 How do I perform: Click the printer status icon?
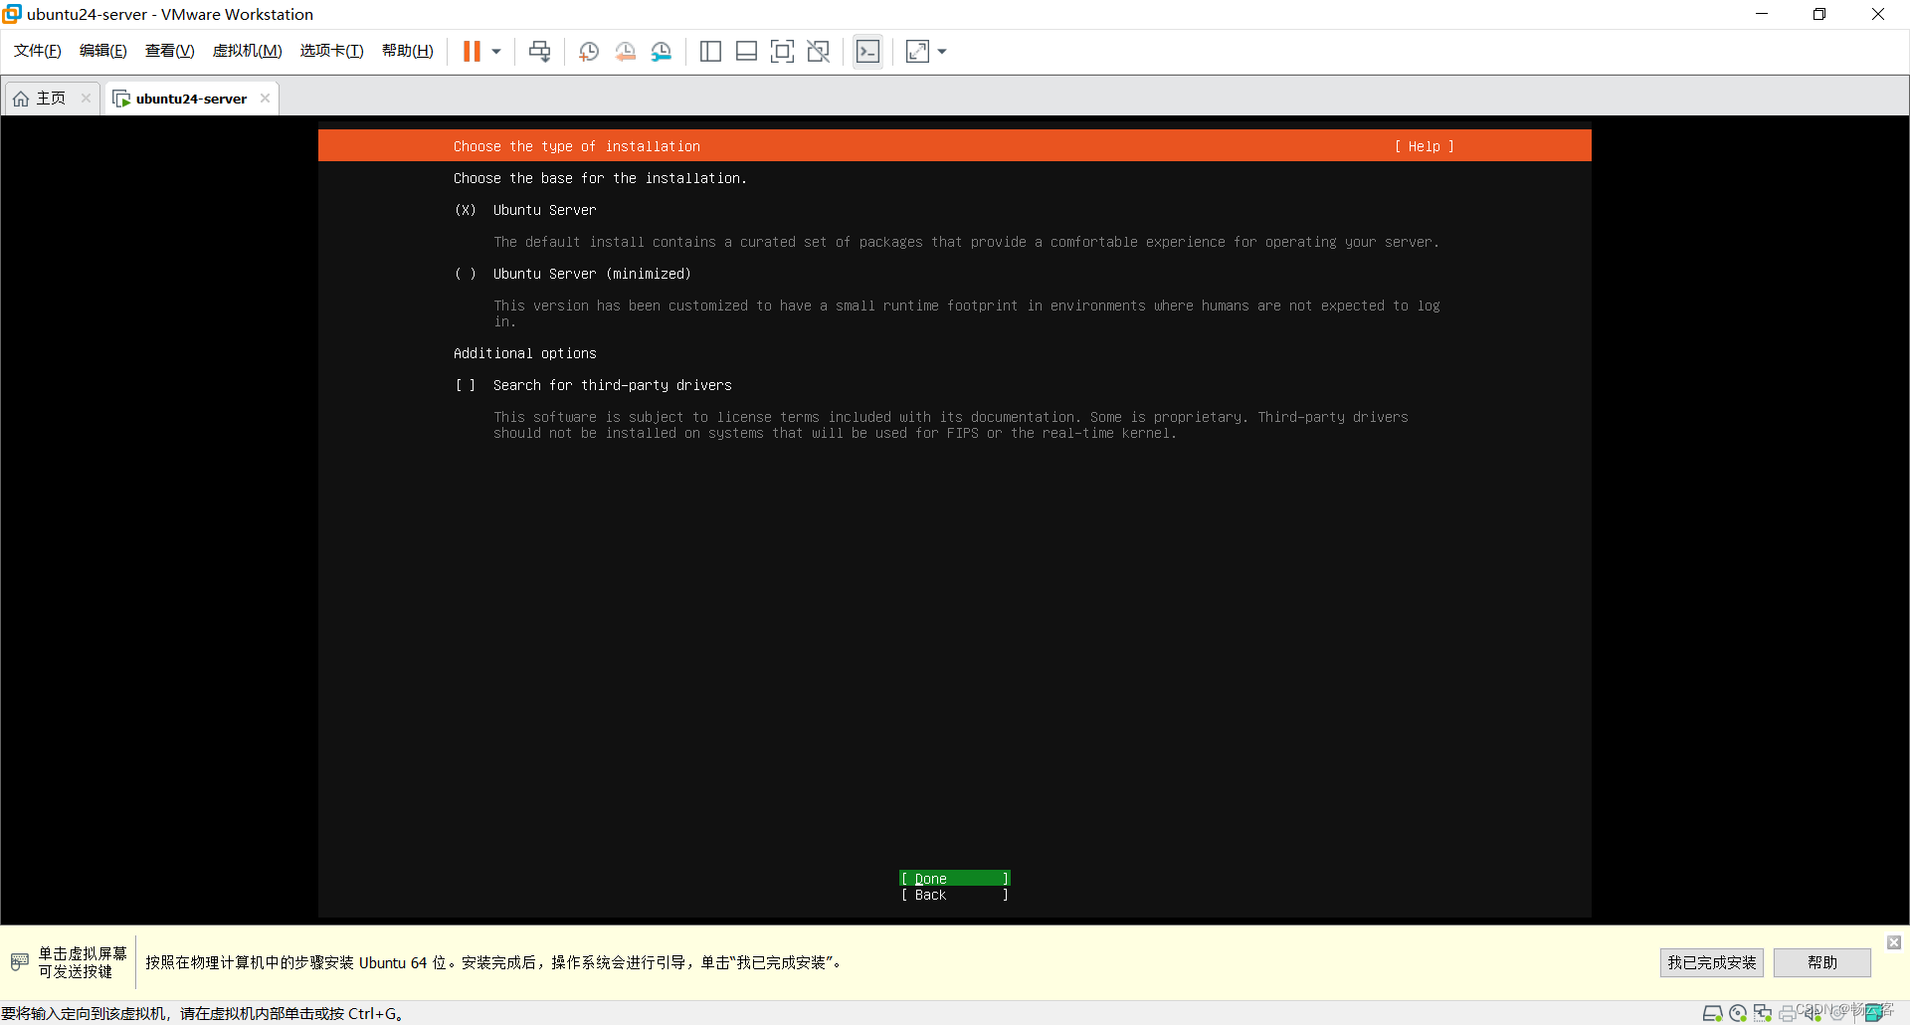[1788, 1013]
